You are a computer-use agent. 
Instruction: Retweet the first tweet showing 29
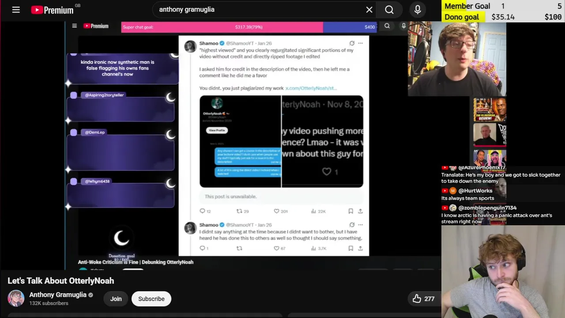pyautogui.click(x=242, y=211)
